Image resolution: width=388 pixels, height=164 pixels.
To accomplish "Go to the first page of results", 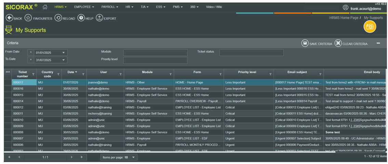I will (x=9, y=157).
